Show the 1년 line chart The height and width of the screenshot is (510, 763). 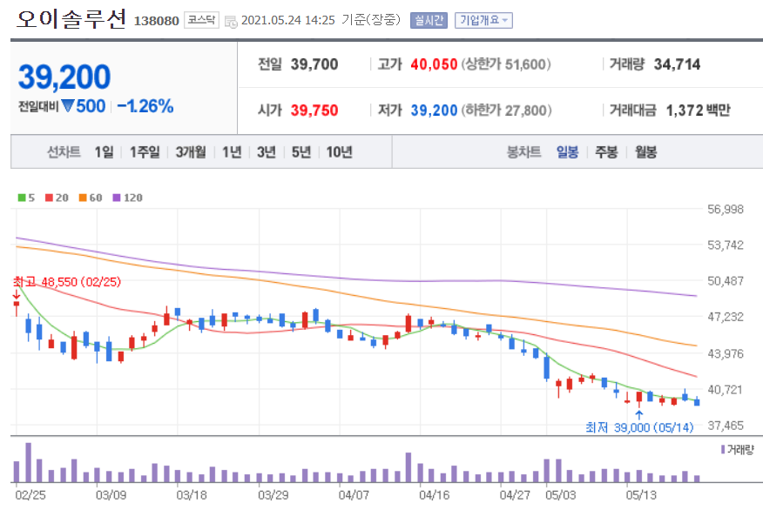tap(232, 152)
